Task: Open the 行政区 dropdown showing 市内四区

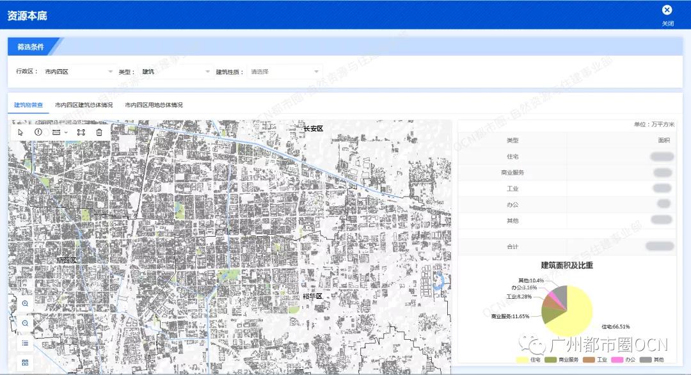Action: [x=77, y=72]
